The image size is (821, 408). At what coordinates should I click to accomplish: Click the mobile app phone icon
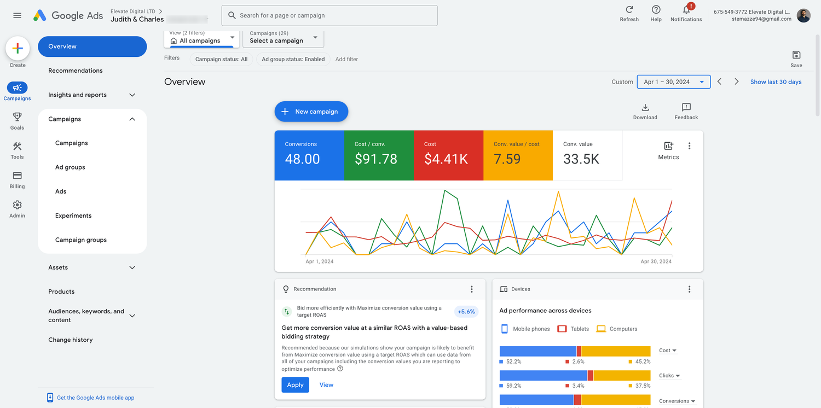[50, 398]
